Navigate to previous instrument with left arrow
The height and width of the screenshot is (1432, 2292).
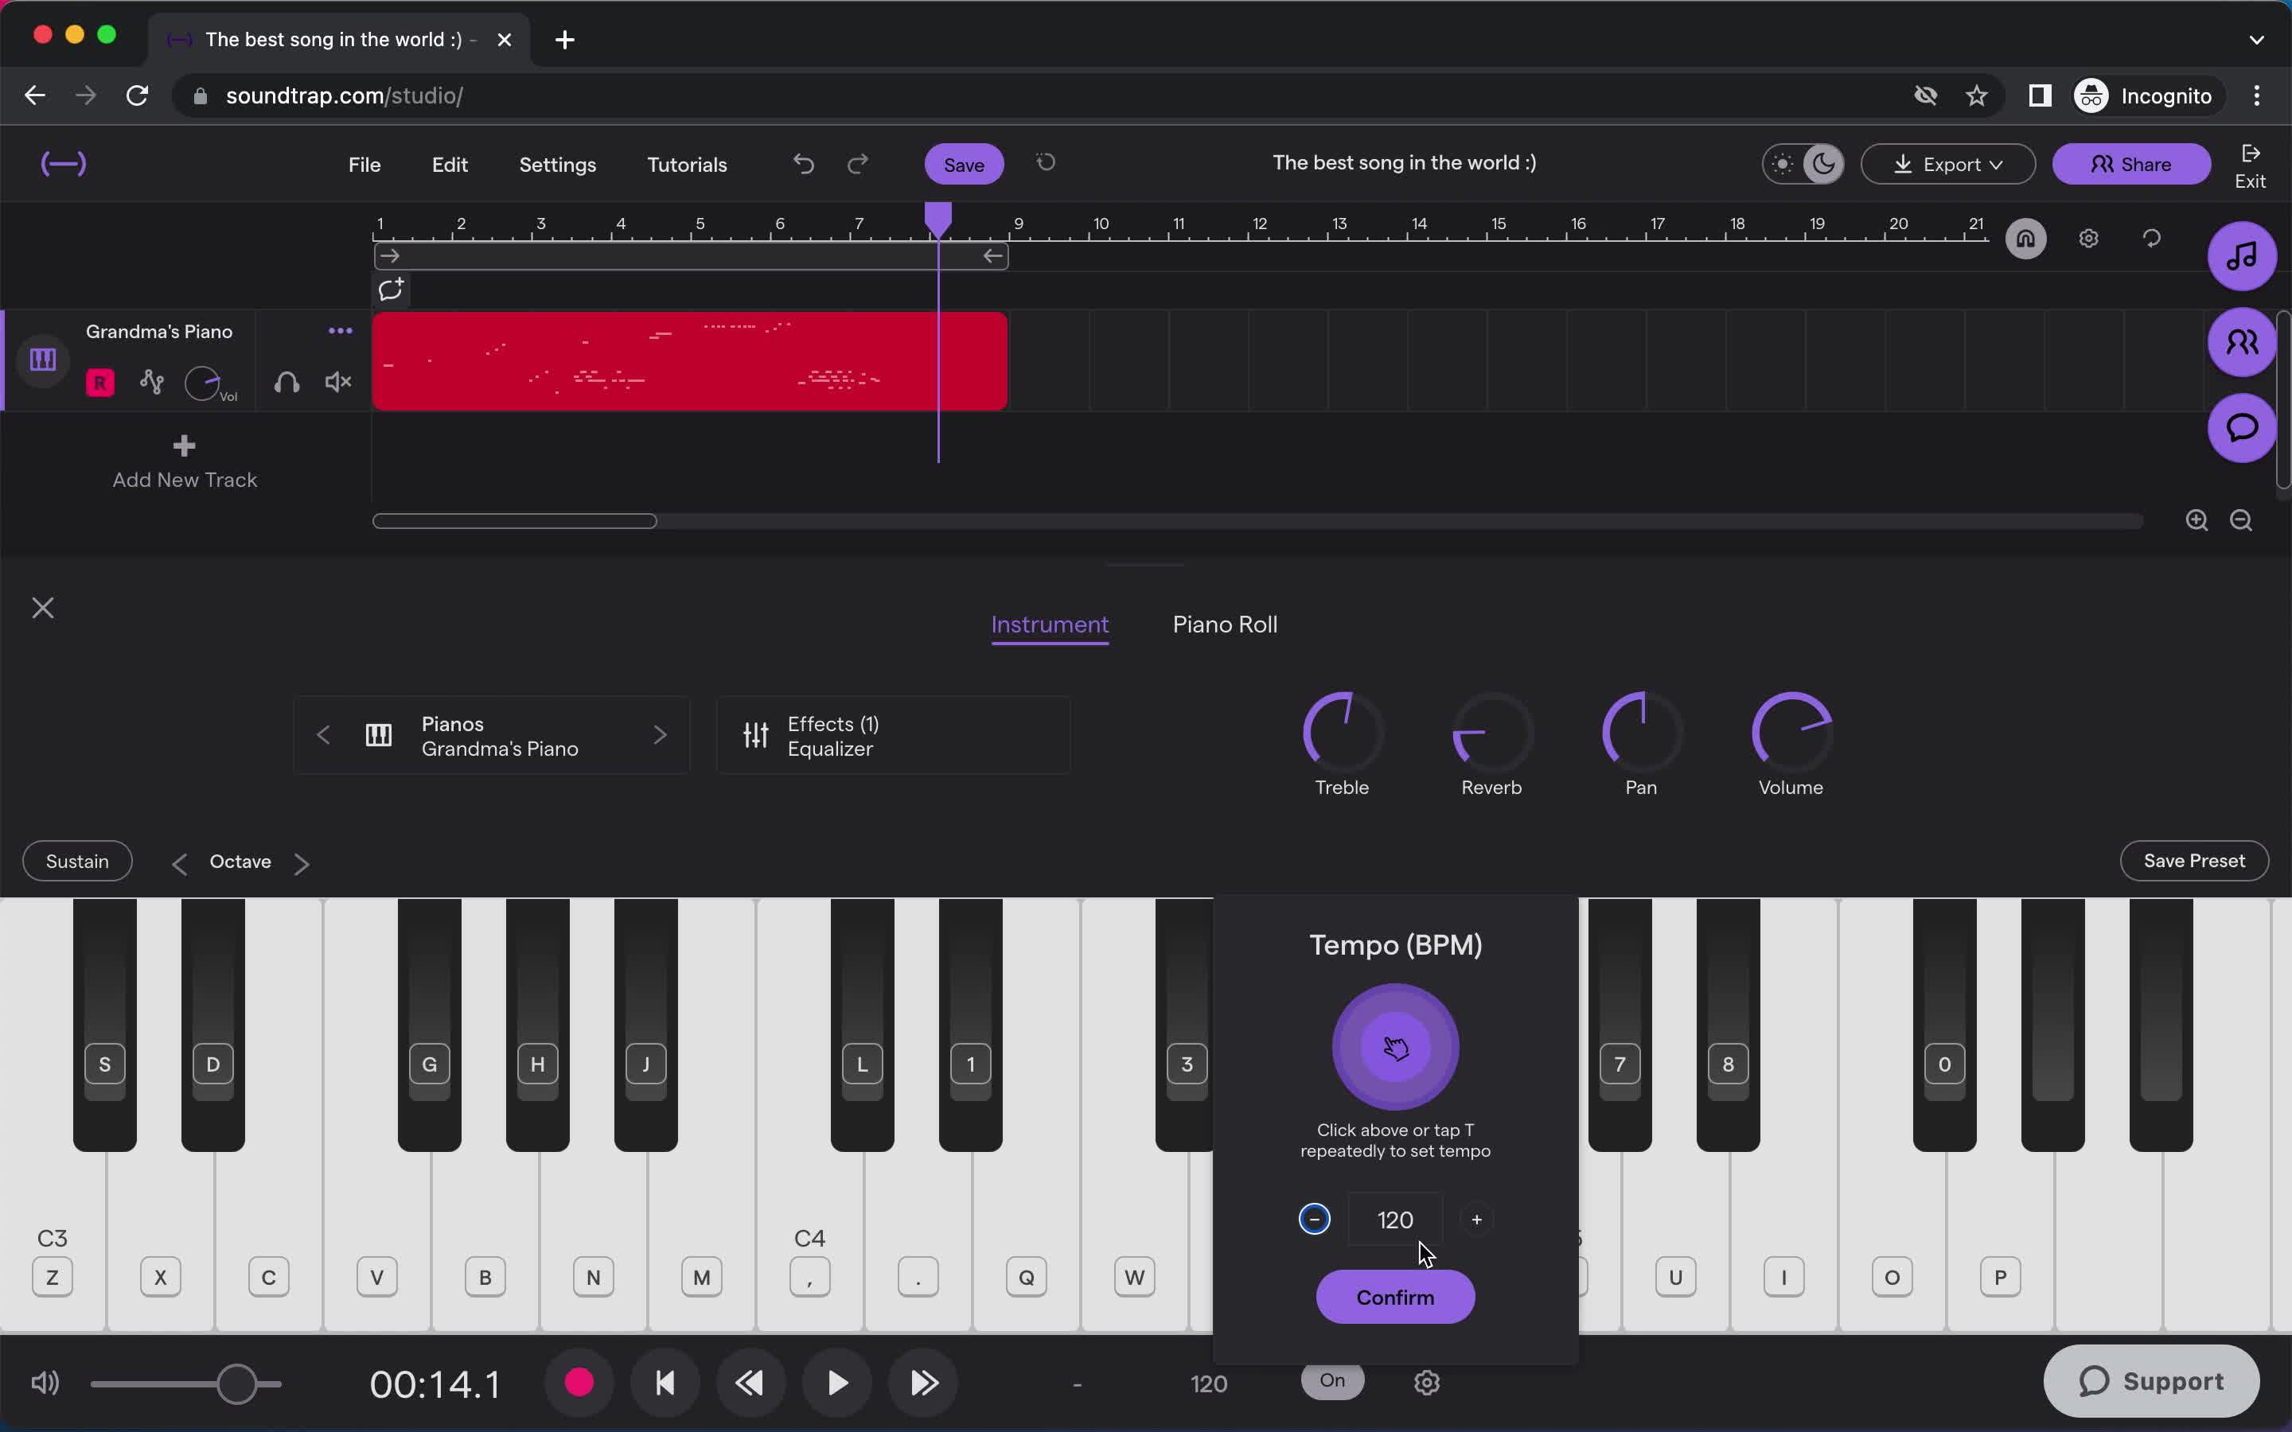[x=322, y=736]
